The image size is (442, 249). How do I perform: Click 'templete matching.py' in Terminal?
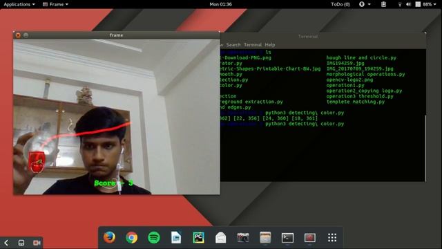coord(355,102)
